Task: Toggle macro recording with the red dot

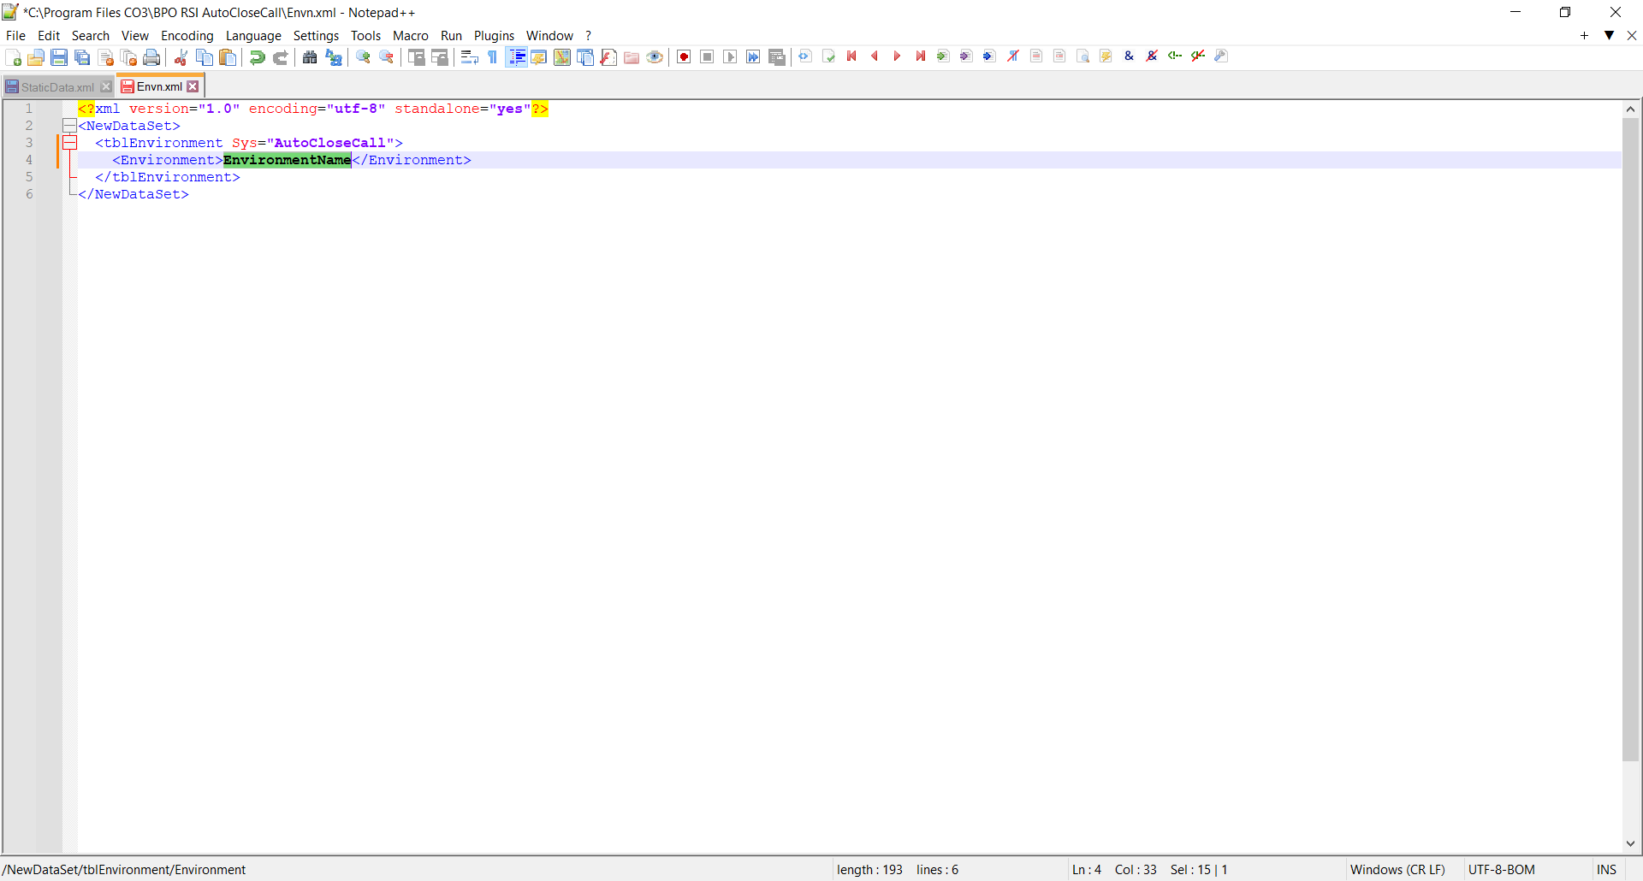Action: coord(684,57)
